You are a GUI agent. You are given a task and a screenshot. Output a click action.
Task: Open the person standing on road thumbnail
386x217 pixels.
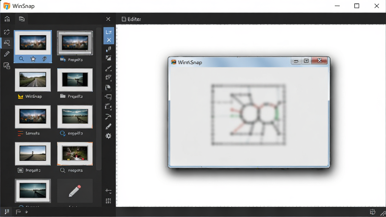point(33,154)
